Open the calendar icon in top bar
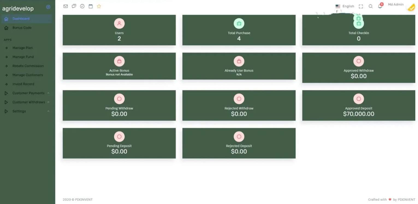The height and width of the screenshot is (204, 418). (91, 6)
